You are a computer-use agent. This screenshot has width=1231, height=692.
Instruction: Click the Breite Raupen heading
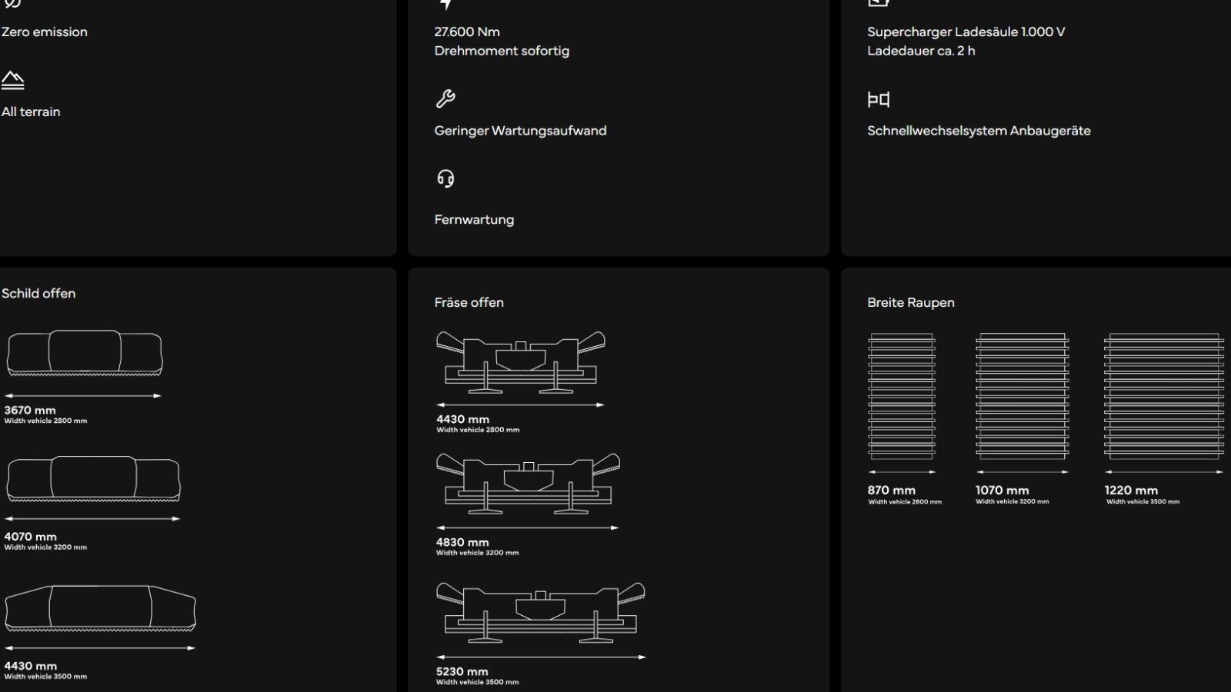[910, 303]
